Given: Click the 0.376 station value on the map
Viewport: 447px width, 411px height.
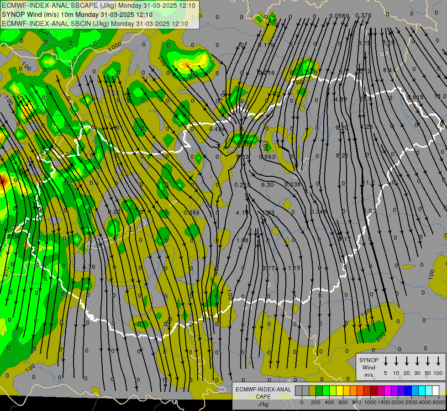Looking at the screenshot, I should click(363, 16).
